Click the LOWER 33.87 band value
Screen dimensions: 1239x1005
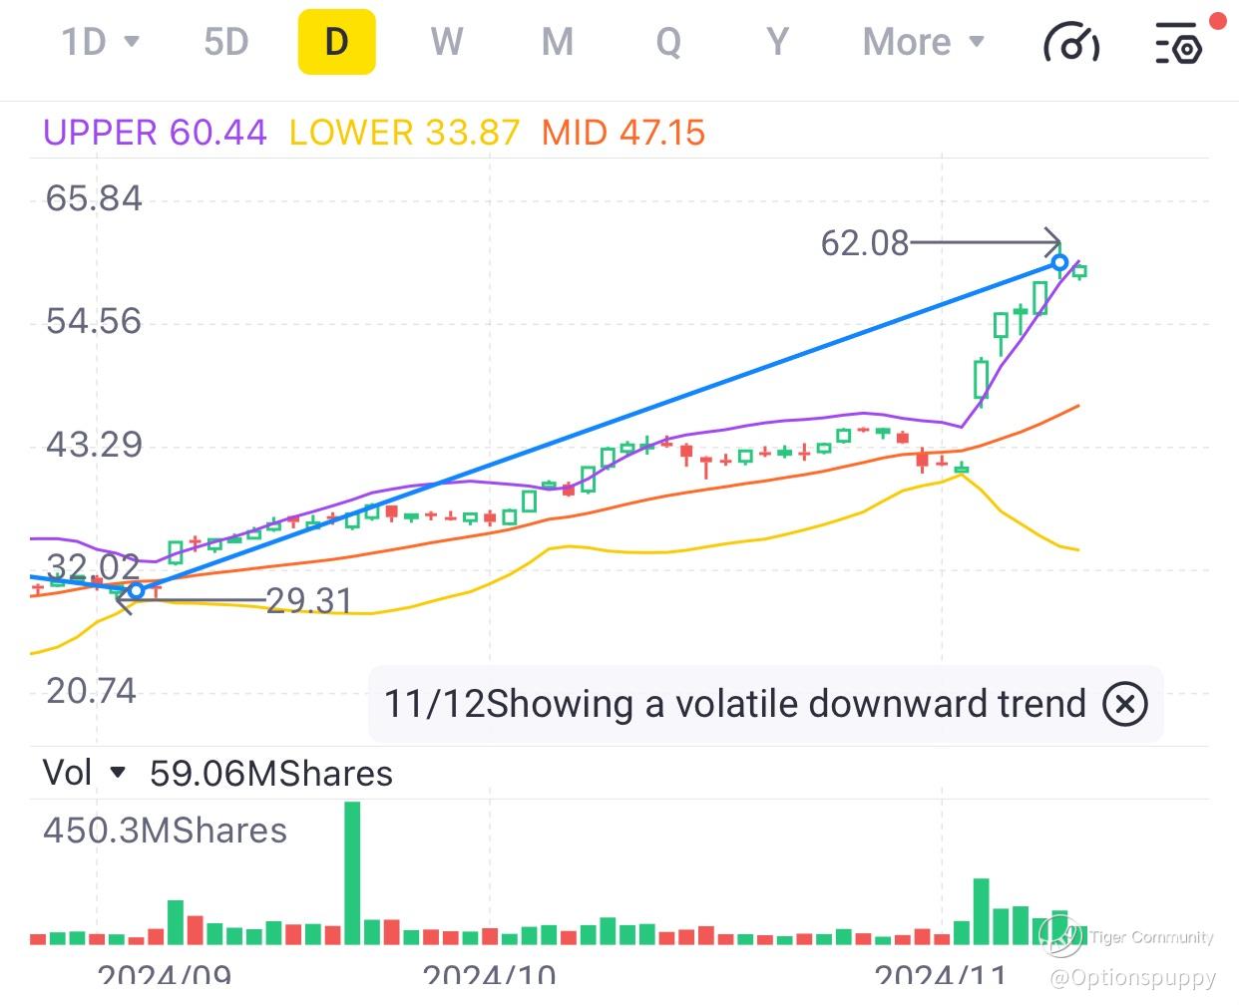[404, 133]
